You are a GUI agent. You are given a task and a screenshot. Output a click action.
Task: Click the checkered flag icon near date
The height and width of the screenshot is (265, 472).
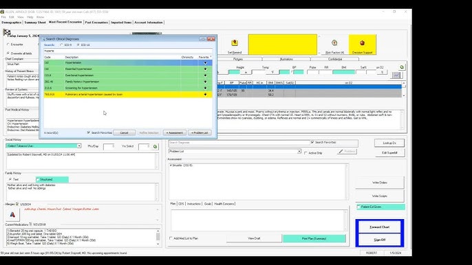pyautogui.click(x=7, y=32)
